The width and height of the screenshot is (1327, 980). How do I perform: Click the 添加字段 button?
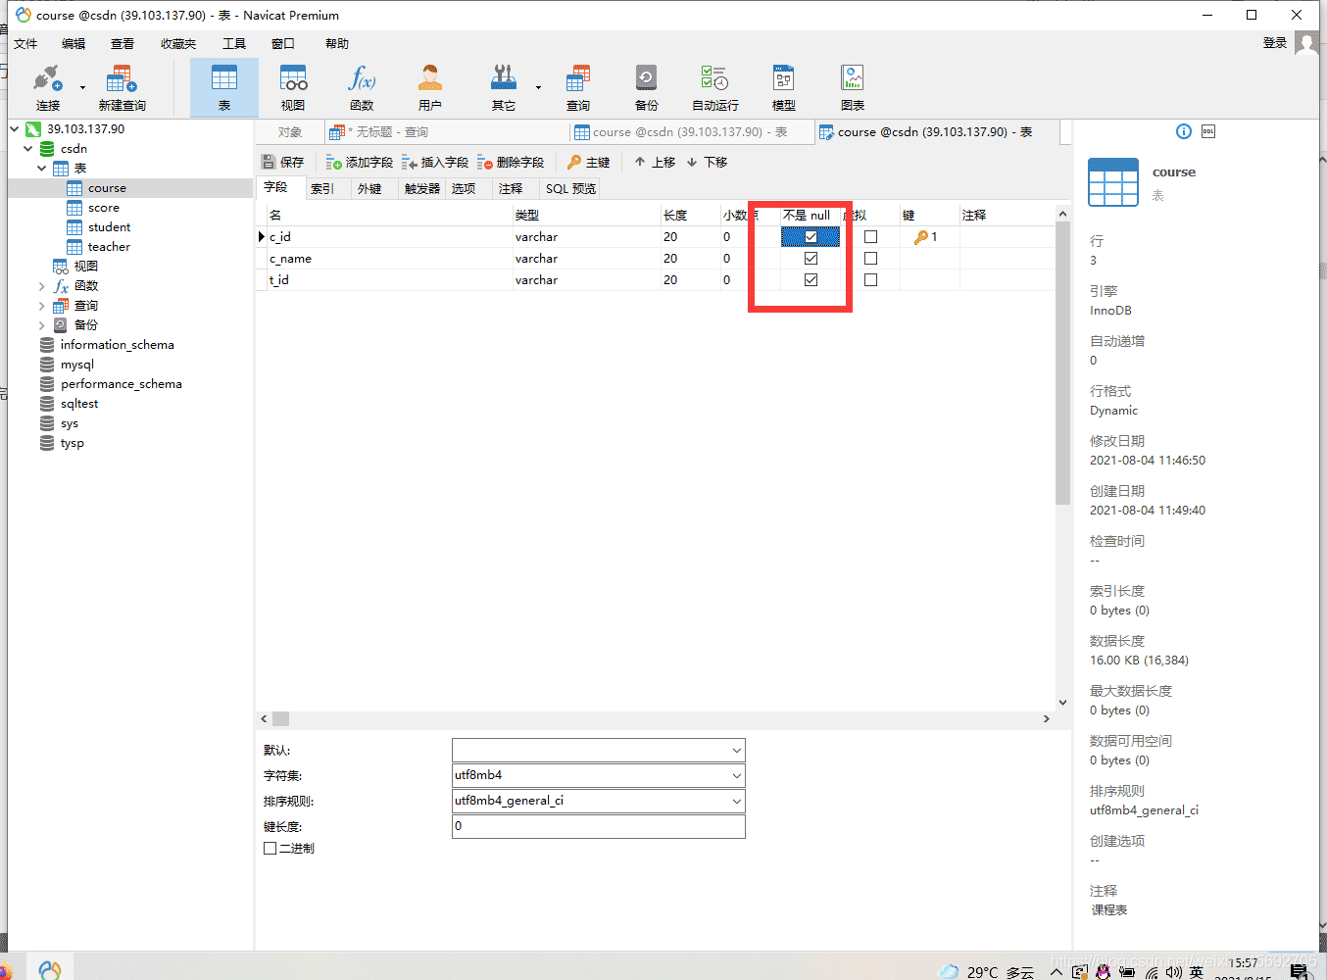coord(360,163)
